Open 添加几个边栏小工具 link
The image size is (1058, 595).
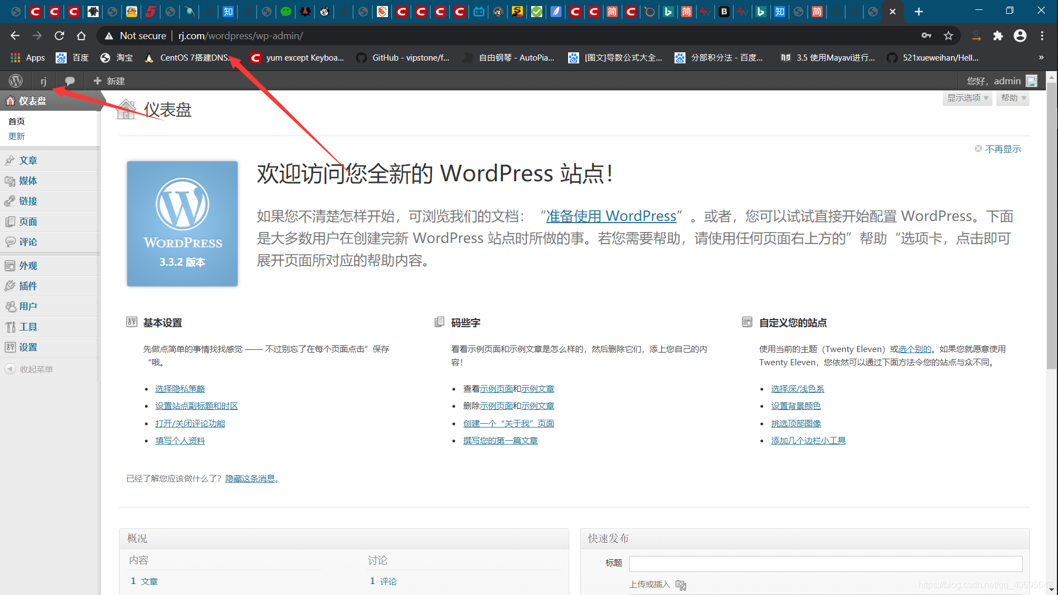coord(808,441)
